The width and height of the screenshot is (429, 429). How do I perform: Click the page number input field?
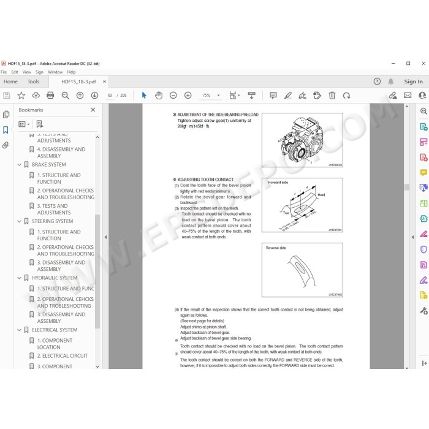110,95
